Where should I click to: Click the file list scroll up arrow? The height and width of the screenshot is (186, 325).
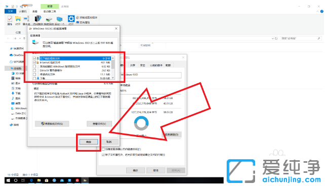click(x=113, y=58)
